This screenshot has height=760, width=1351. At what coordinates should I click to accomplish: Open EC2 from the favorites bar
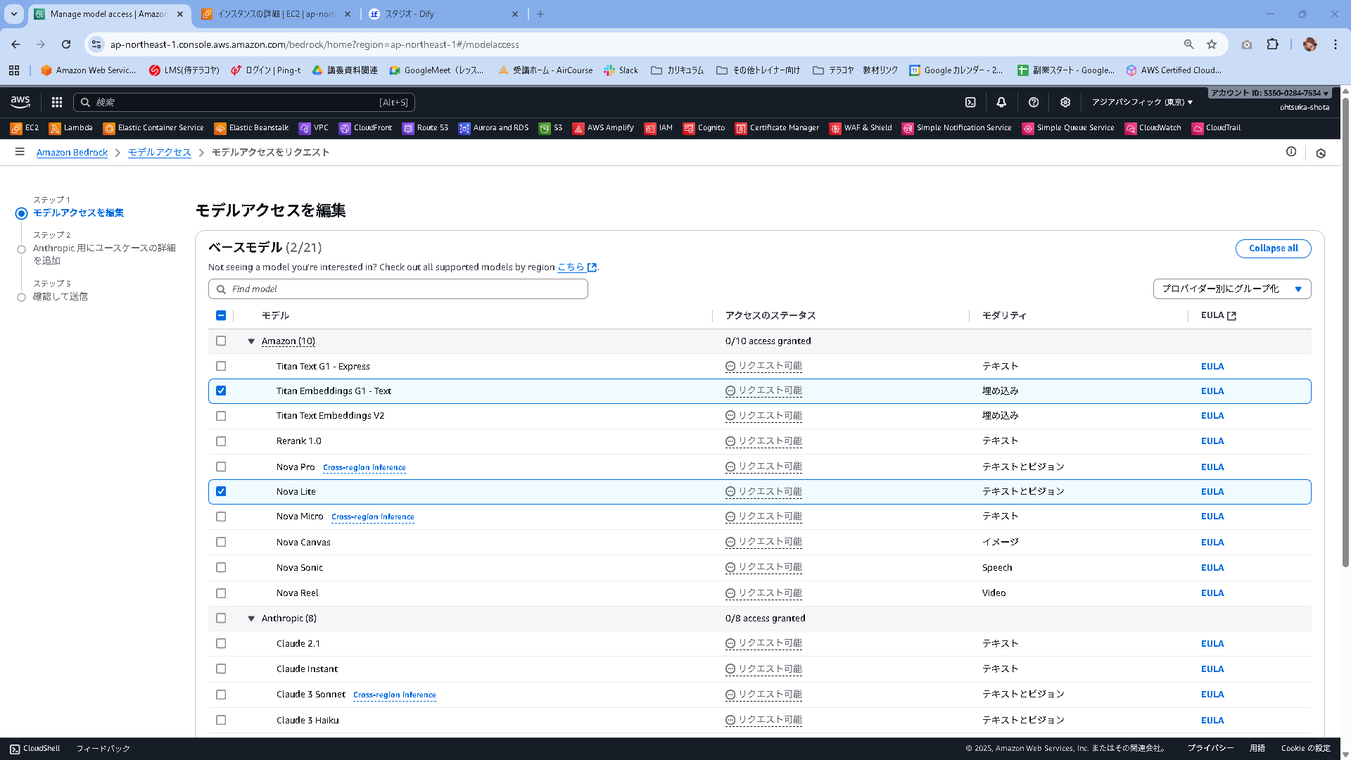[25, 127]
